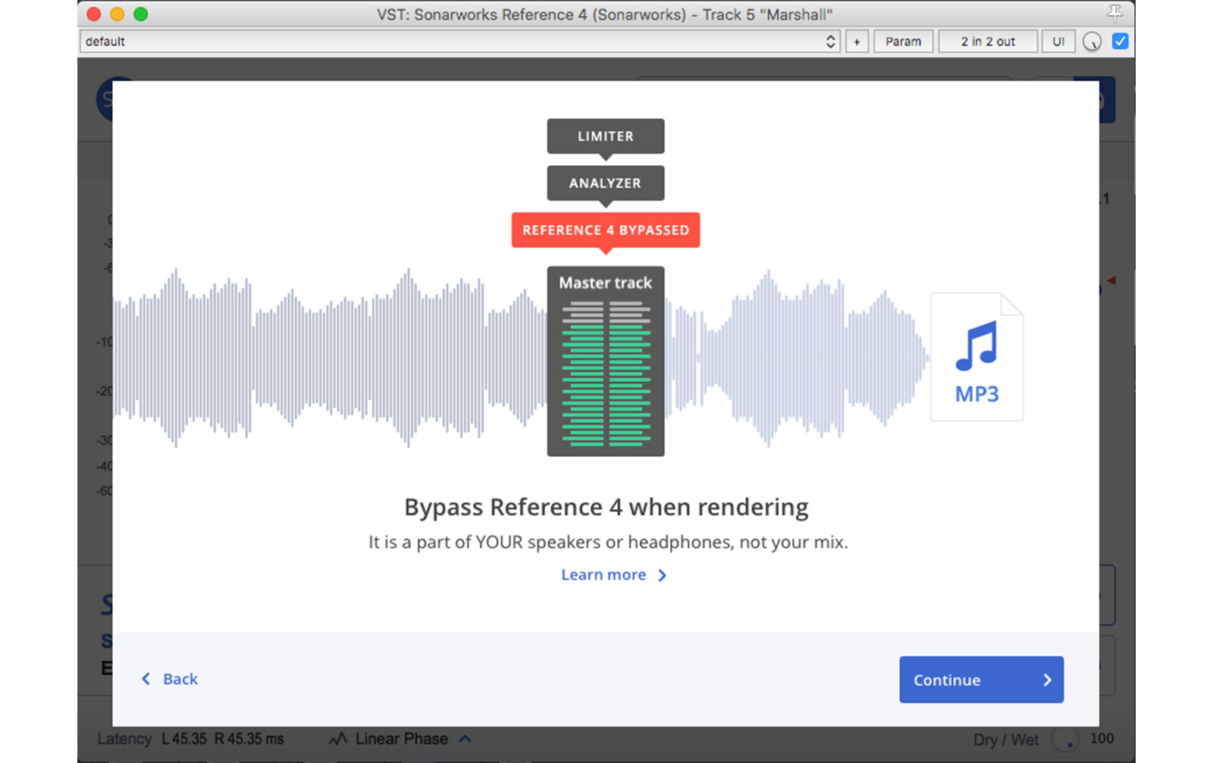1213x763 pixels.
Task: Toggle the plugin bypass checkbox
Action: point(1120,41)
